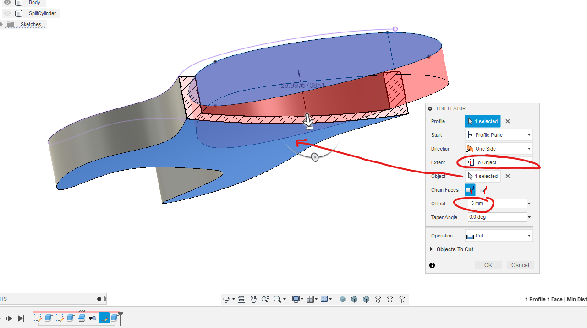Click the second shaded cube icon
Image resolution: width=587 pixels, height=328 pixels.
coord(354,299)
